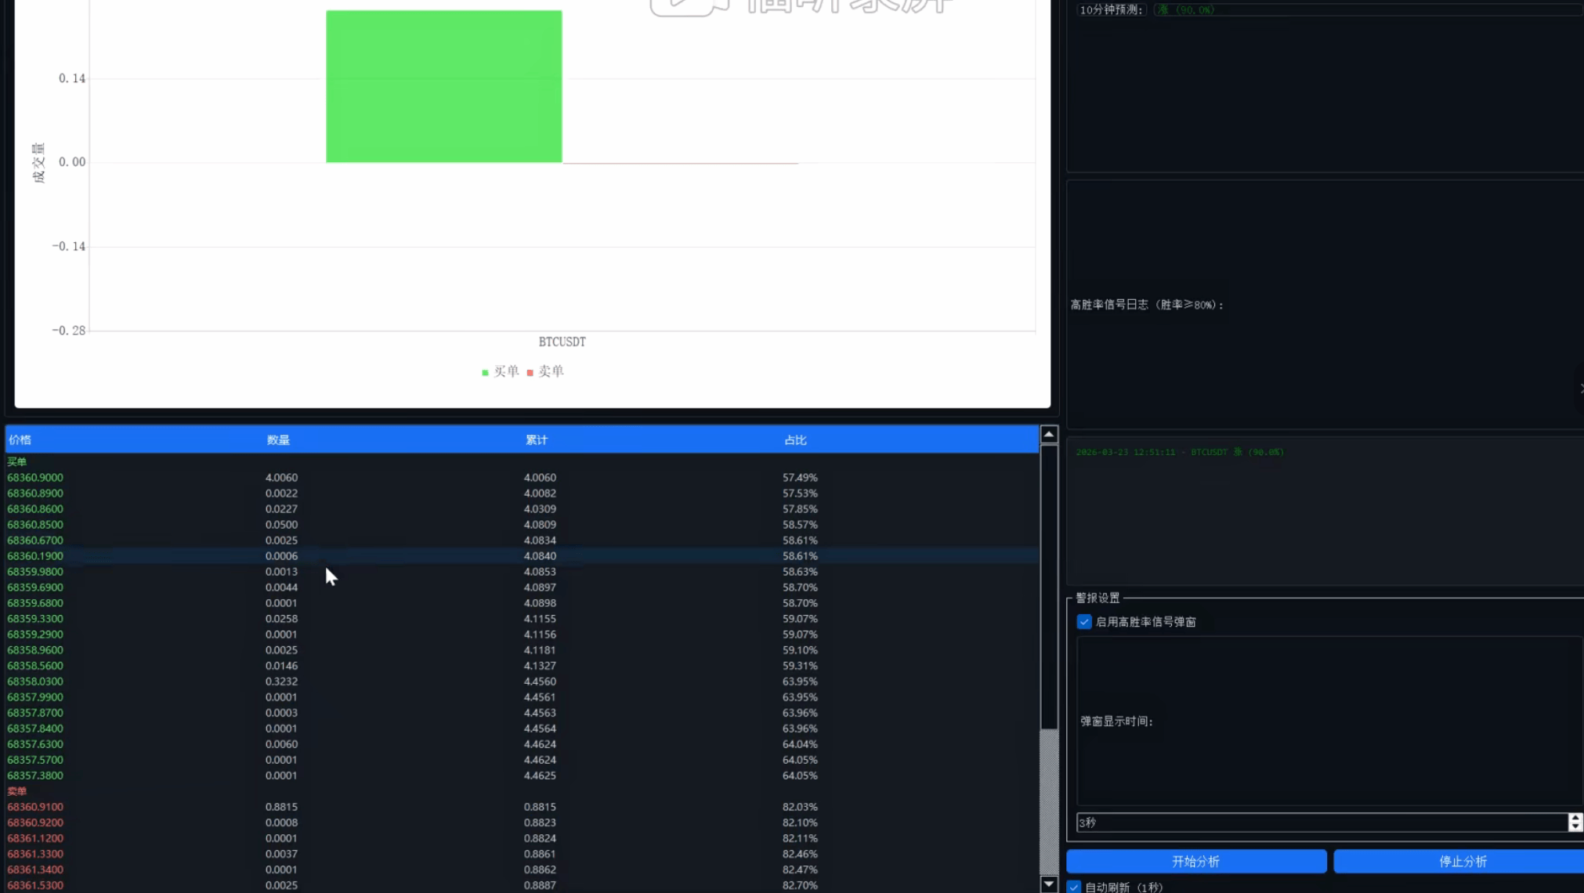Select the 68360.9000 buy order row
The image size is (1584, 893).
click(x=35, y=478)
